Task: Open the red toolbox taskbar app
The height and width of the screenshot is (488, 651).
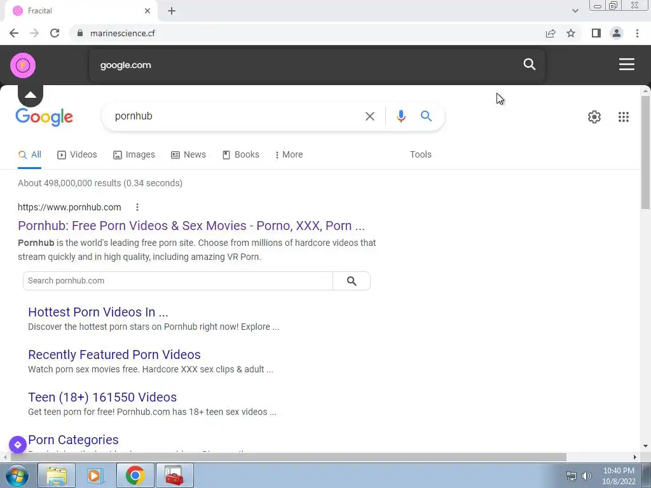Action: point(174,475)
